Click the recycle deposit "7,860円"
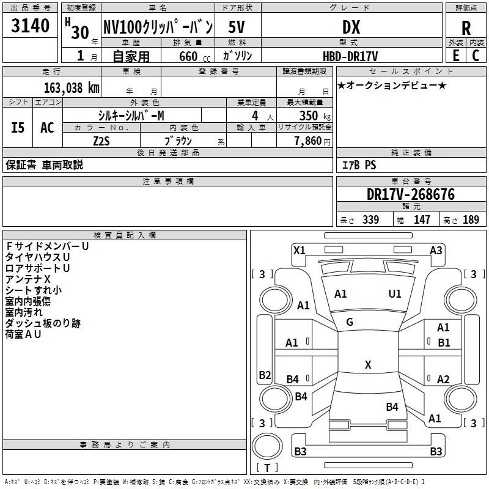489x489 pixels. point(312,141)
